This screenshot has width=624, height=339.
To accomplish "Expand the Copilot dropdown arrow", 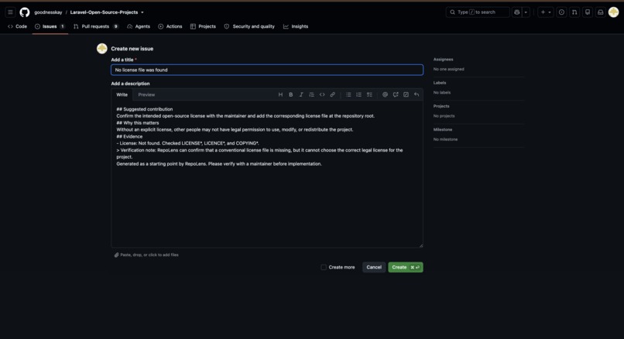I will pos(526,12).
